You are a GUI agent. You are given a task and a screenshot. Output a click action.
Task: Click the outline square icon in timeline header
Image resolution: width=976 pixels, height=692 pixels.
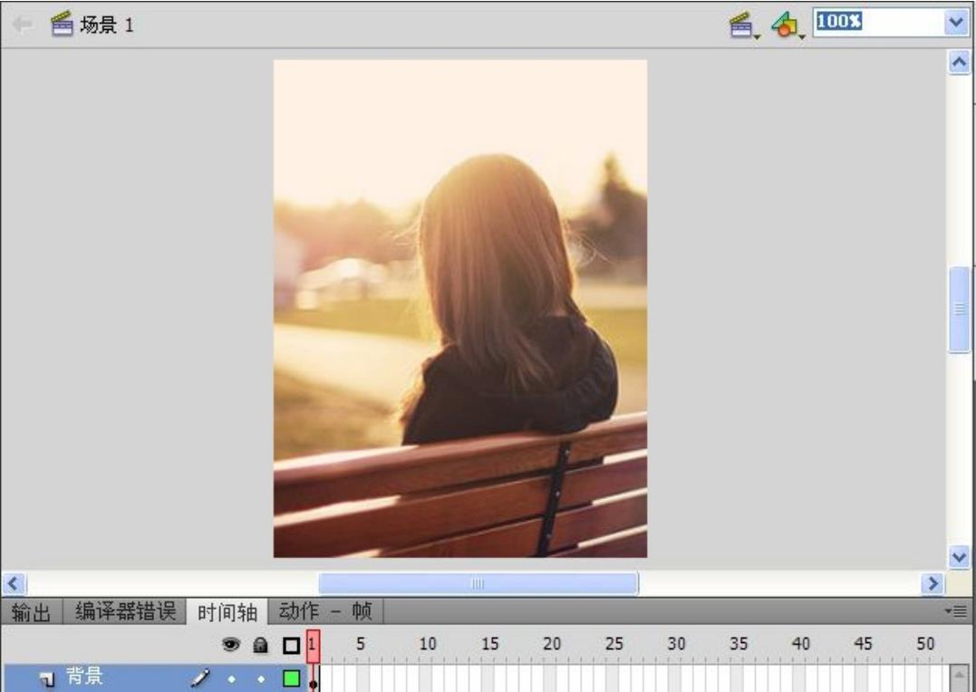tap(291, 646)
